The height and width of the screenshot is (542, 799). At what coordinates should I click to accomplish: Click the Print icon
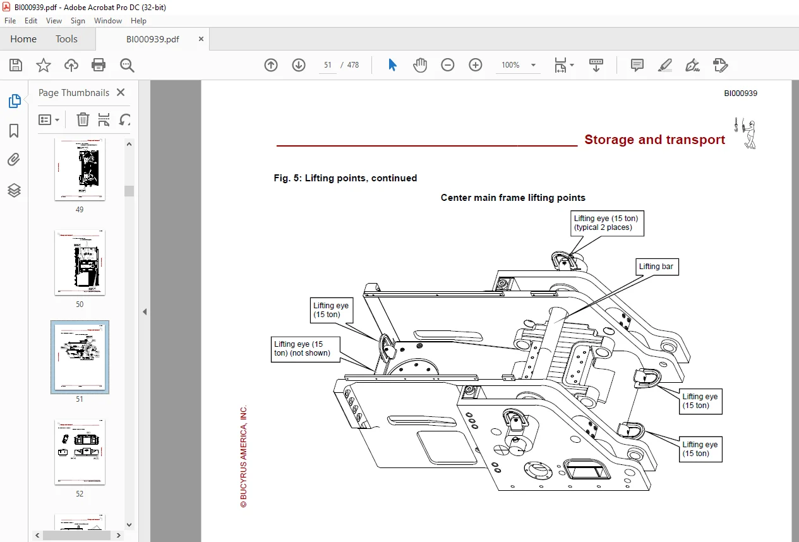click(99, 65)
